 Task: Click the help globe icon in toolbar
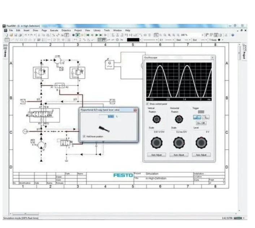pos(233,35)
